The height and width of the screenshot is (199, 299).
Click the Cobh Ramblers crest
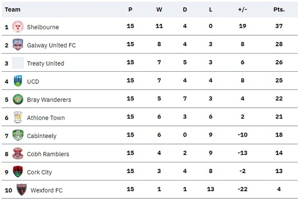(18, 153)
